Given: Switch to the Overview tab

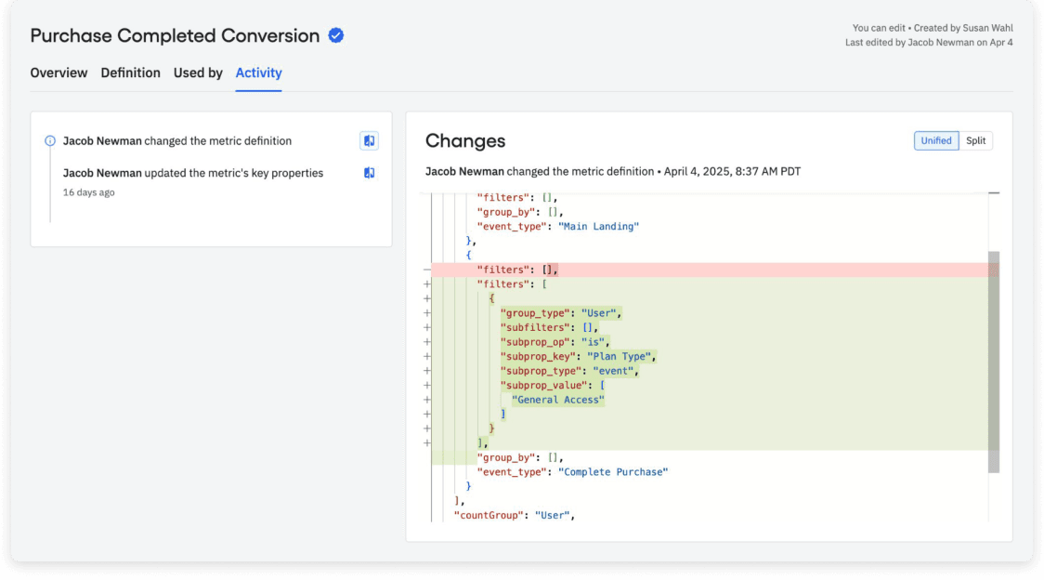Looking at the screenshot, I should (x=59, y=72).
